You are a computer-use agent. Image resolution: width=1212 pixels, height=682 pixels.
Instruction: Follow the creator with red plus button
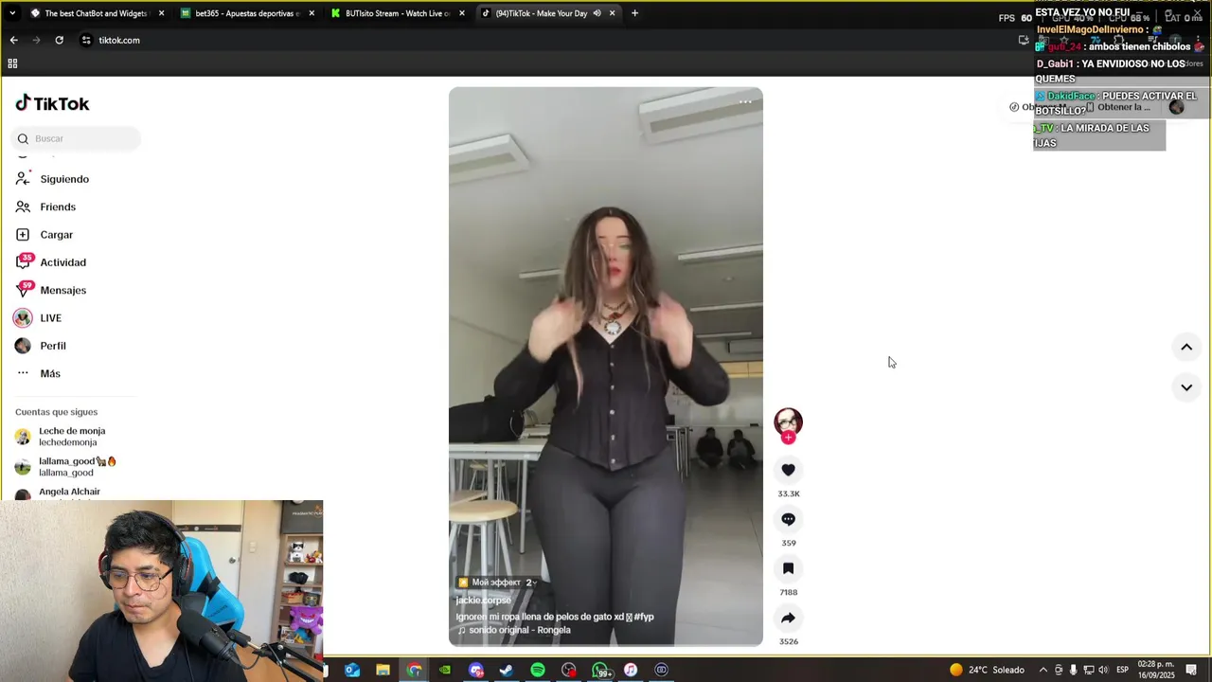(x=788, y=438)
